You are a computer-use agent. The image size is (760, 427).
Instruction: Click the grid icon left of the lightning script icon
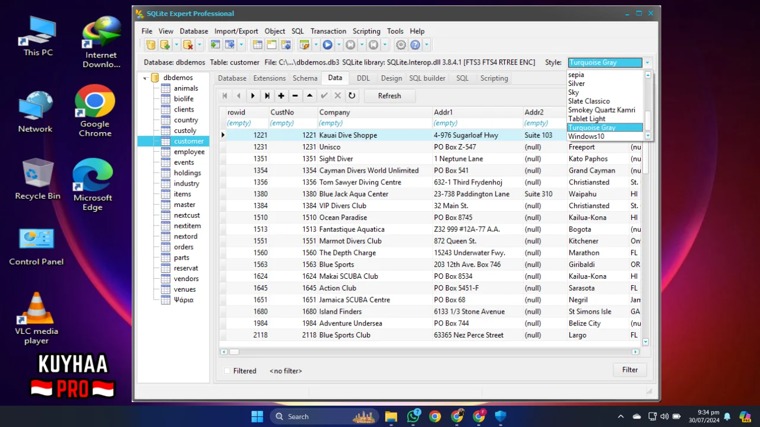(x=286, y=45)
